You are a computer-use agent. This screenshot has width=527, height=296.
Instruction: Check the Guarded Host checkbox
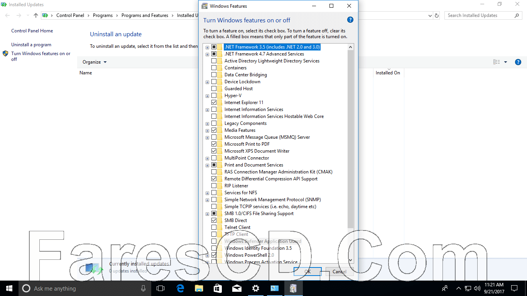pos(214,89)
